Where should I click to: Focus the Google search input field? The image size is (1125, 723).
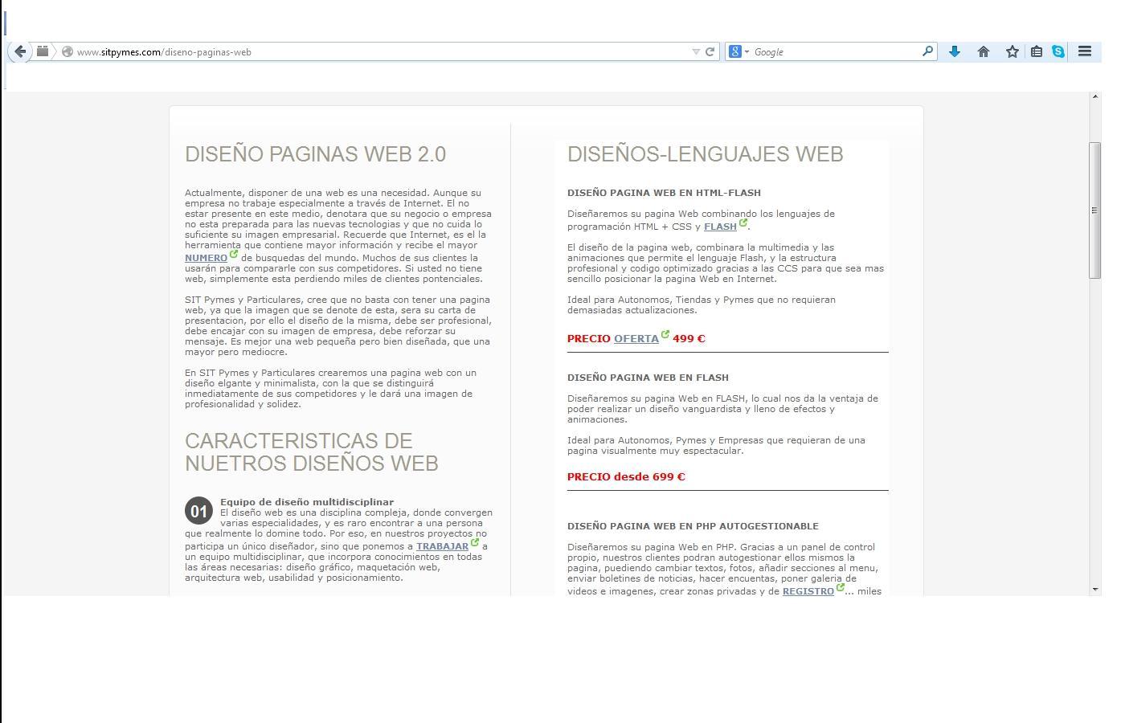(836, 51)
